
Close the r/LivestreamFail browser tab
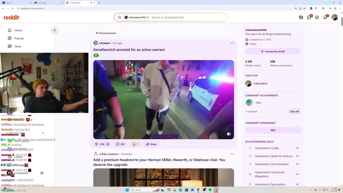point(94,3)
